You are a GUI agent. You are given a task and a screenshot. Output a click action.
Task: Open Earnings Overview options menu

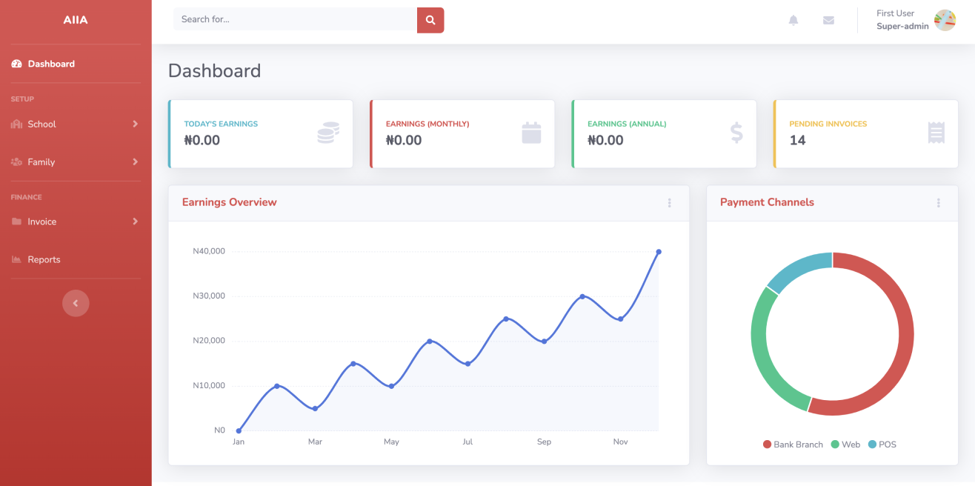click(x=669, y=202)
